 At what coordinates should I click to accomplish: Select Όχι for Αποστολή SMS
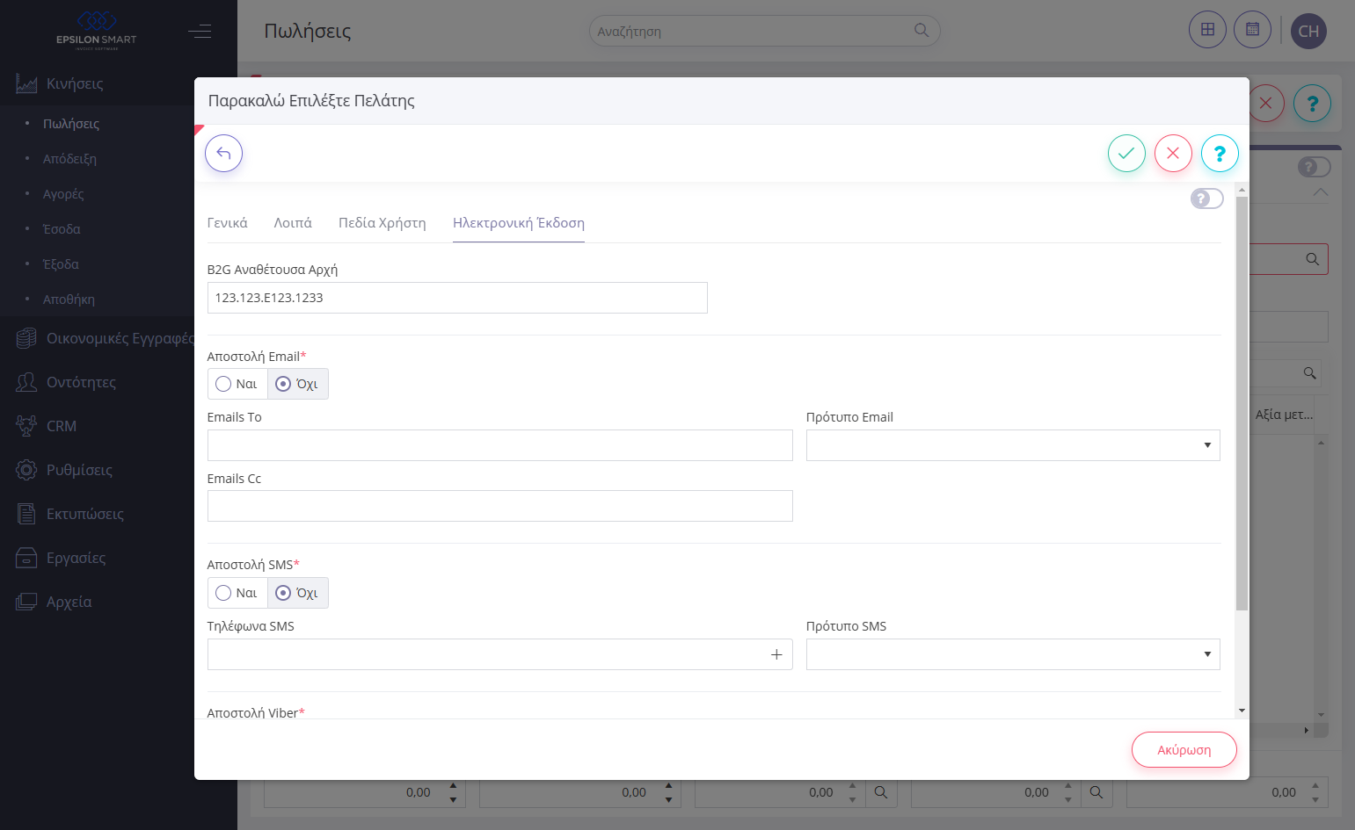[x=297, y=593]
